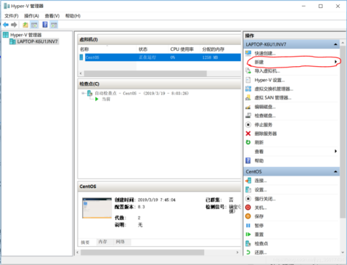Collapse the 自动检查点 CentOS checkpoint node

[x=83, y=93]
